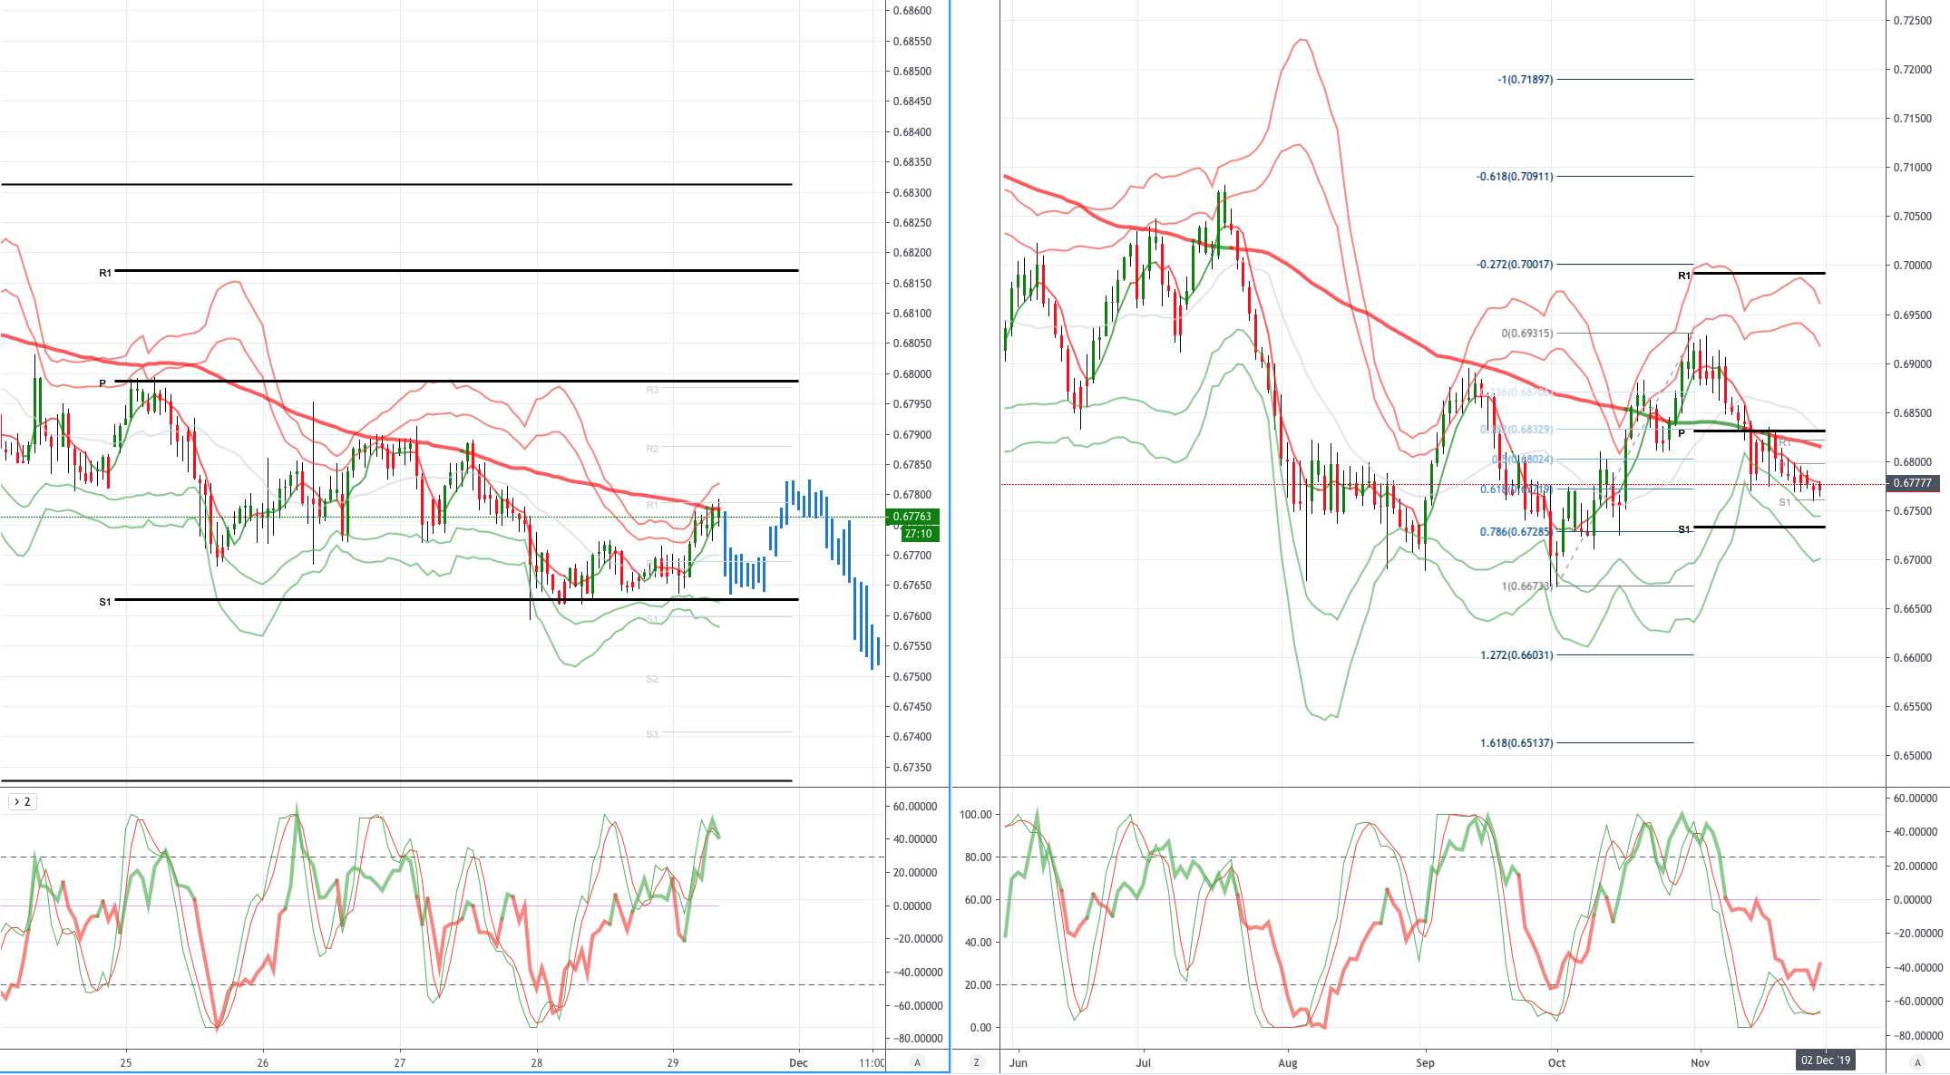Screen dimensions: 1950x1075
Task: Select the 100.00 level on right stochastic axis
Action: click(976, 815)
